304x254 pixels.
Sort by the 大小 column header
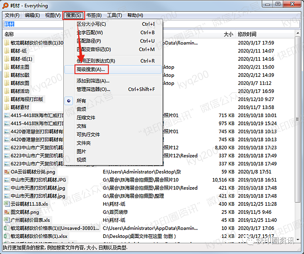pos(217,34)
